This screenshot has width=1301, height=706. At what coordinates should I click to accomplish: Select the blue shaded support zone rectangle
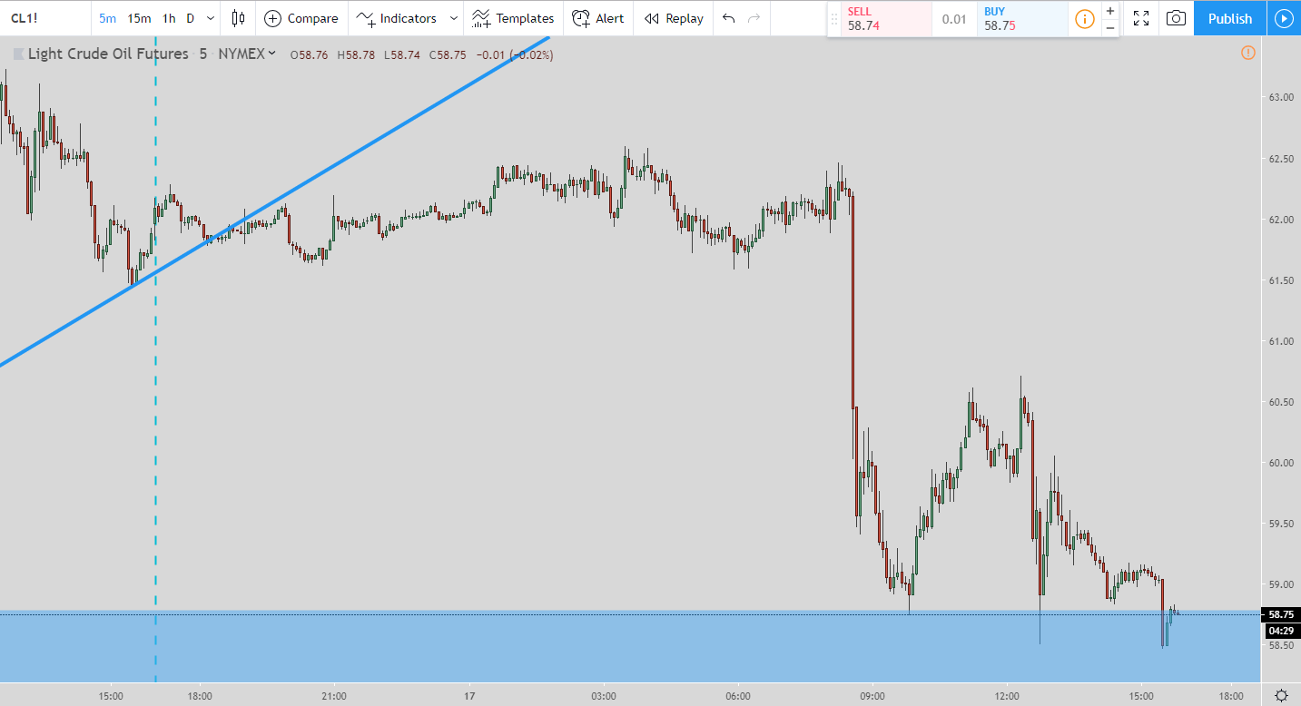click(x=630, y=647)
